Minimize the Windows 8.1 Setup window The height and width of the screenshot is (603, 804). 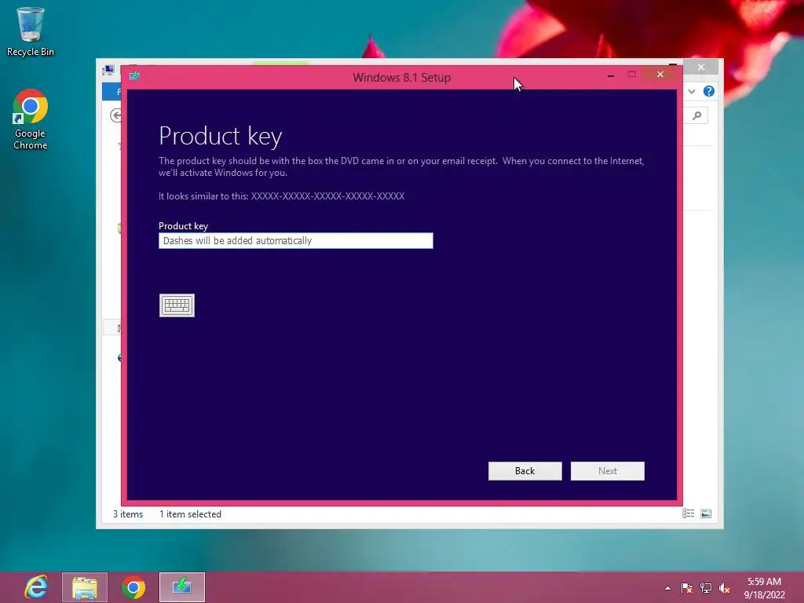(610, 75)
